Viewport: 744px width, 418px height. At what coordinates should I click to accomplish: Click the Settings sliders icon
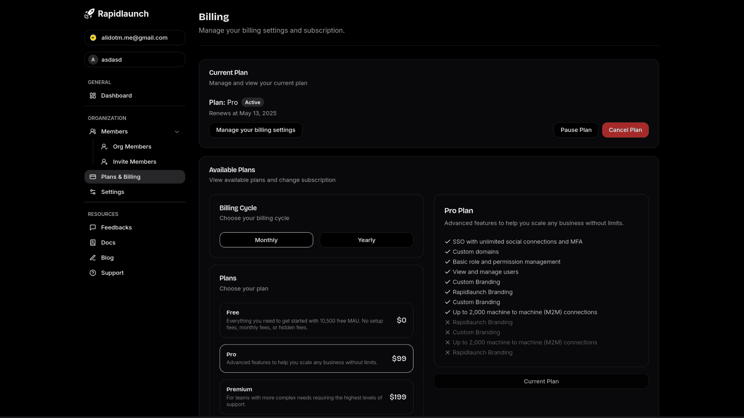(93, 192)
